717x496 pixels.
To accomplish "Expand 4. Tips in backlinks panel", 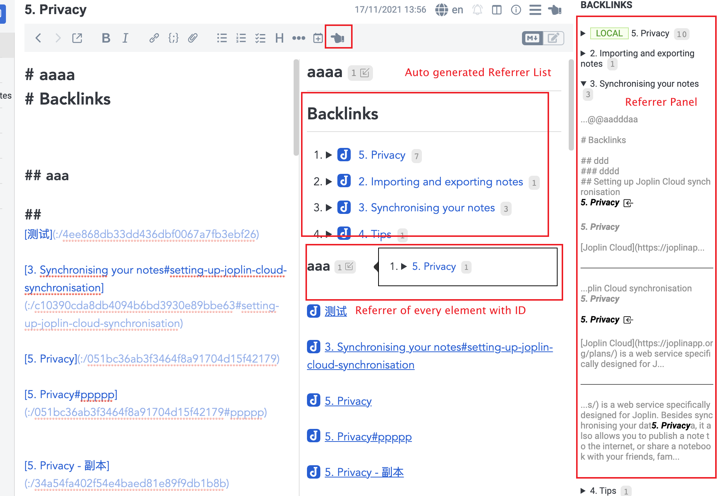I will click(583, 491).
